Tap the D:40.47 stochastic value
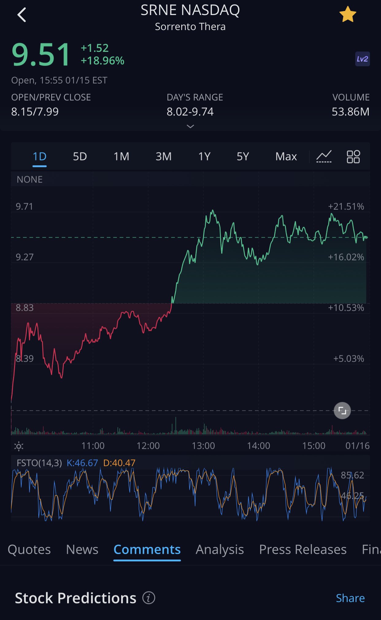 (119, 463)
